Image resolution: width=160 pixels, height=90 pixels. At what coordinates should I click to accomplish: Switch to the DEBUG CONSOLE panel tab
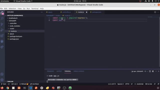coord(79,71)
